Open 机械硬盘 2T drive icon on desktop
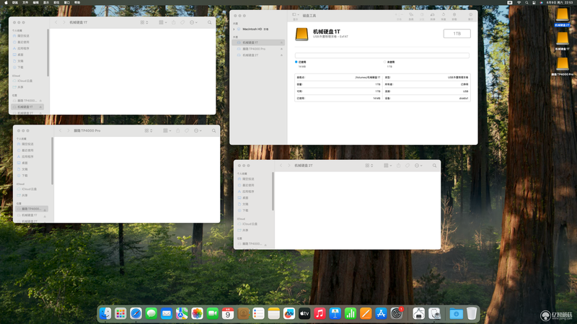 coord(563,15)
